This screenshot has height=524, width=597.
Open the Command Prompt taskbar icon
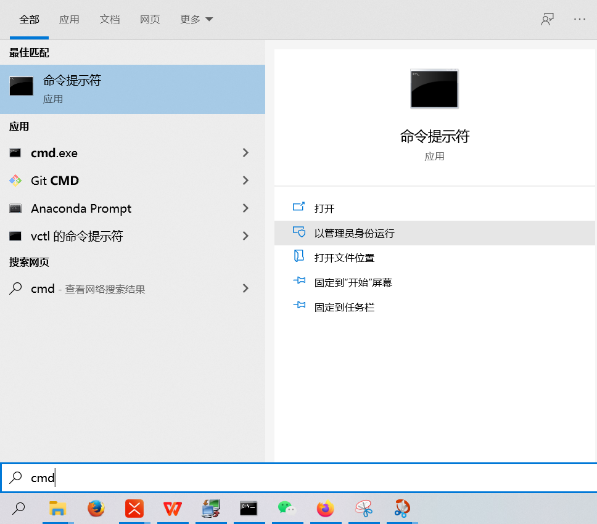click(249, 509)
